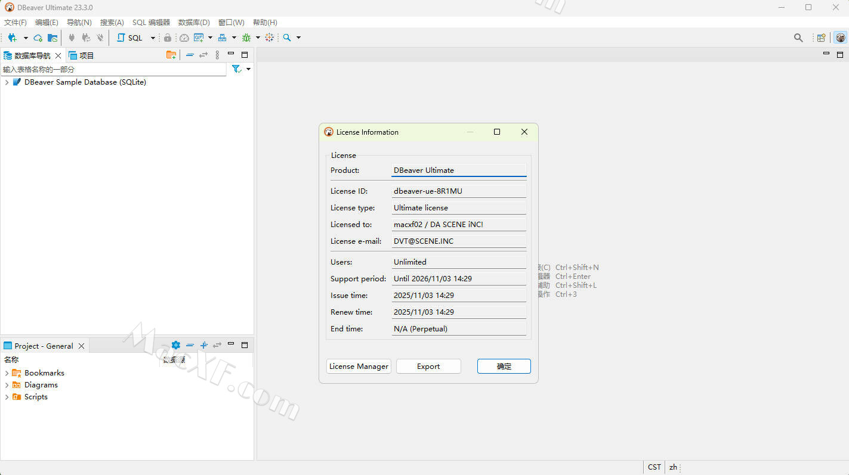Open the 数据库(D) menu

[x=194, y=22]
